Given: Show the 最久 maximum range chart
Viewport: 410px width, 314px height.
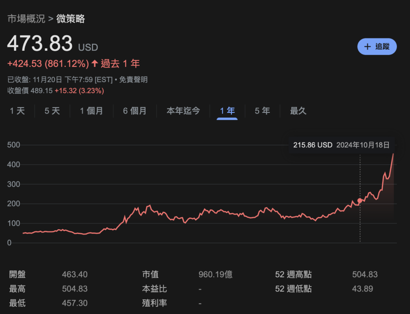Looking at the screenshot, I should click(x=298, y=111).
